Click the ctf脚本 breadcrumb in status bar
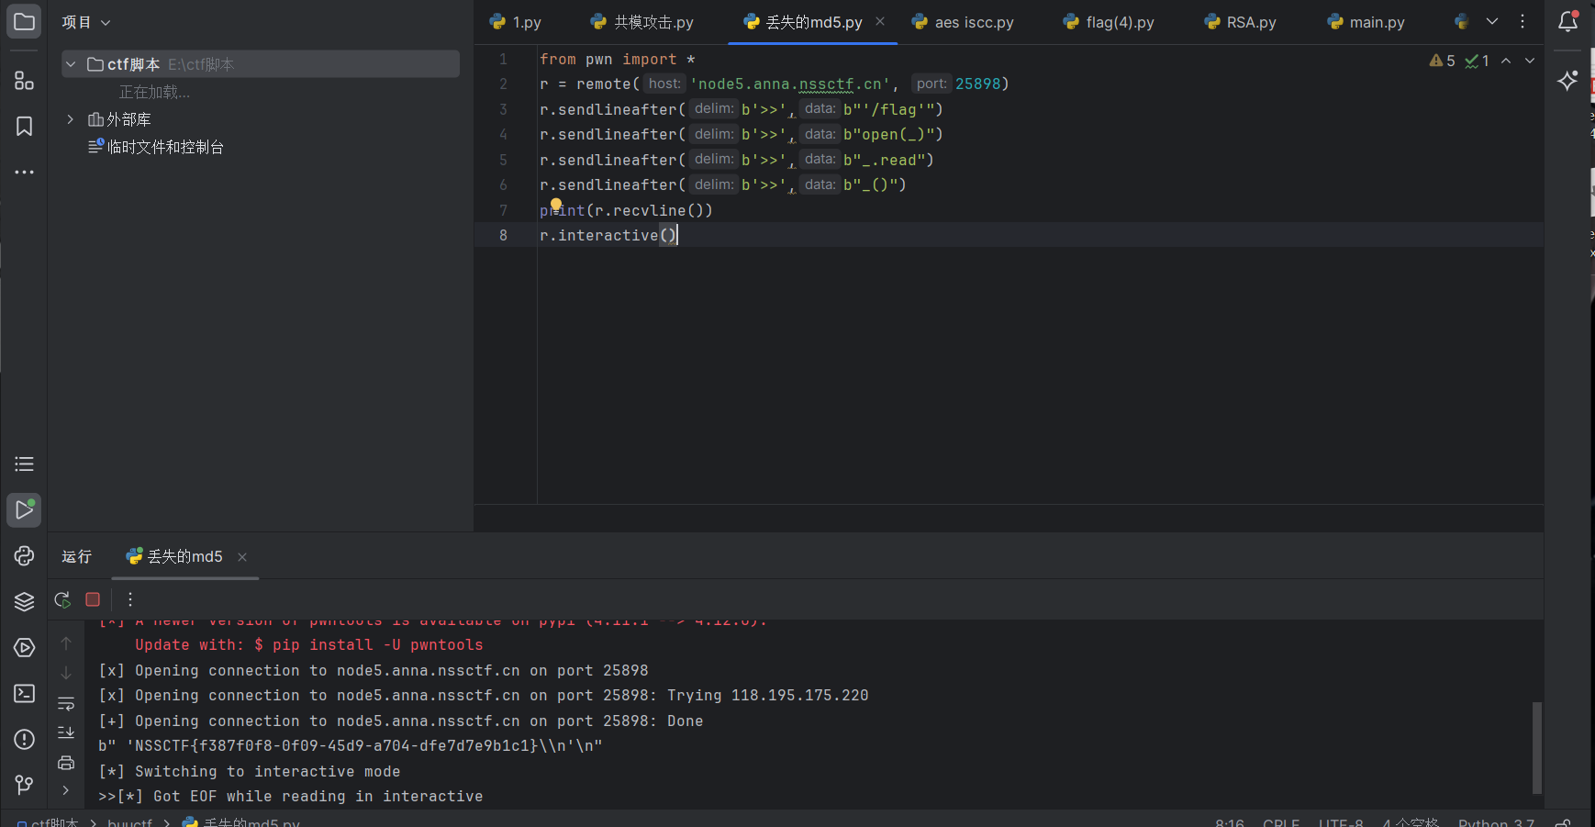The height and width of the screenshot is (827, 1595). click(x=48, y=822)
